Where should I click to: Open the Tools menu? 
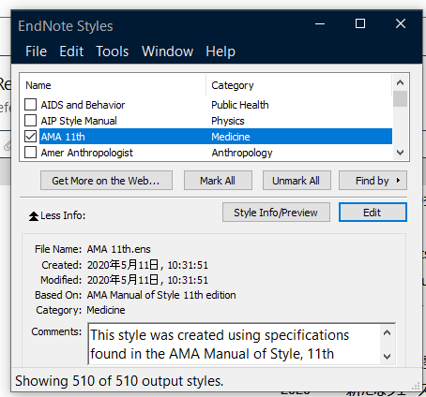point(113,51)
